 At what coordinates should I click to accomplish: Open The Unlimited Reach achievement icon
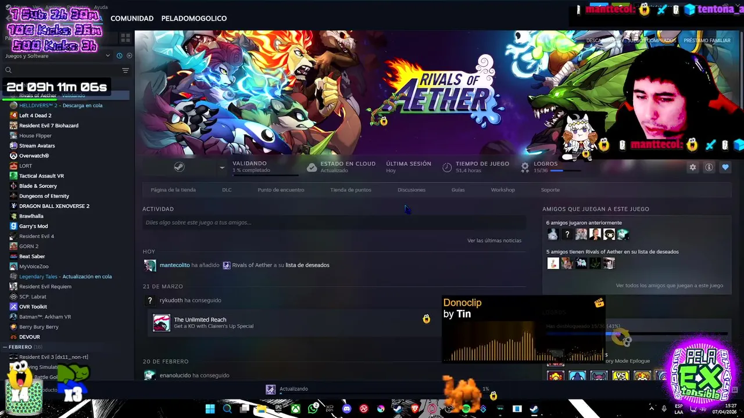click(x=162, y=323)
